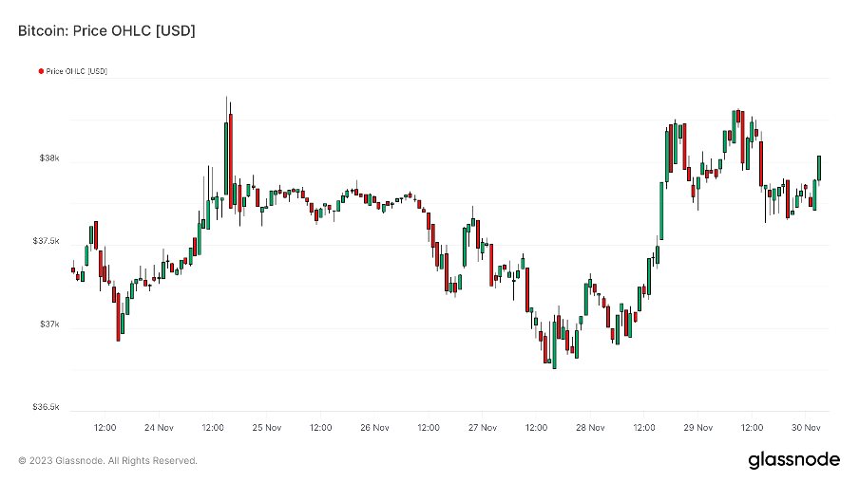Click the first candle at the chart's left edge
The width and height of the screenshot is (859, 482).
[73, 270]
